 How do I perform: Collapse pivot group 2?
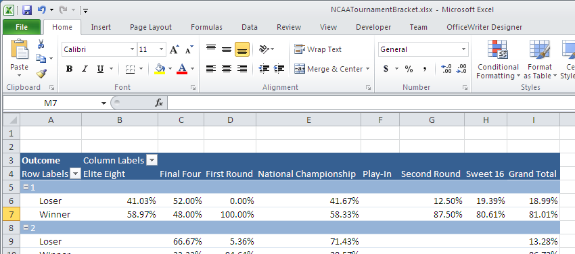coord(26,228)
